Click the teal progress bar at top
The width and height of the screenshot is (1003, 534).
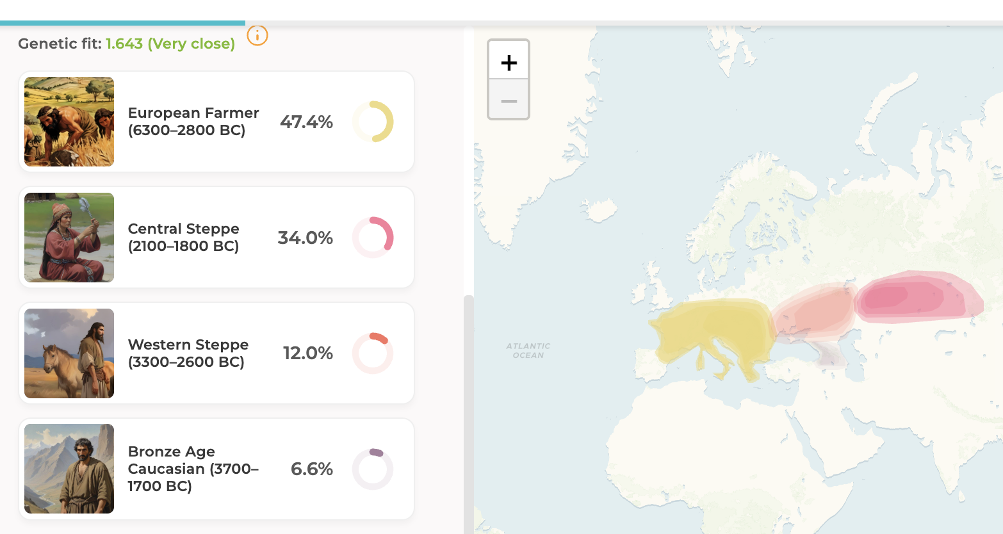click(x=122, y=23)
